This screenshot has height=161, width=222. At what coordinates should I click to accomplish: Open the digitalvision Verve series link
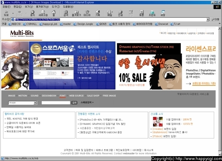point(170,132)
